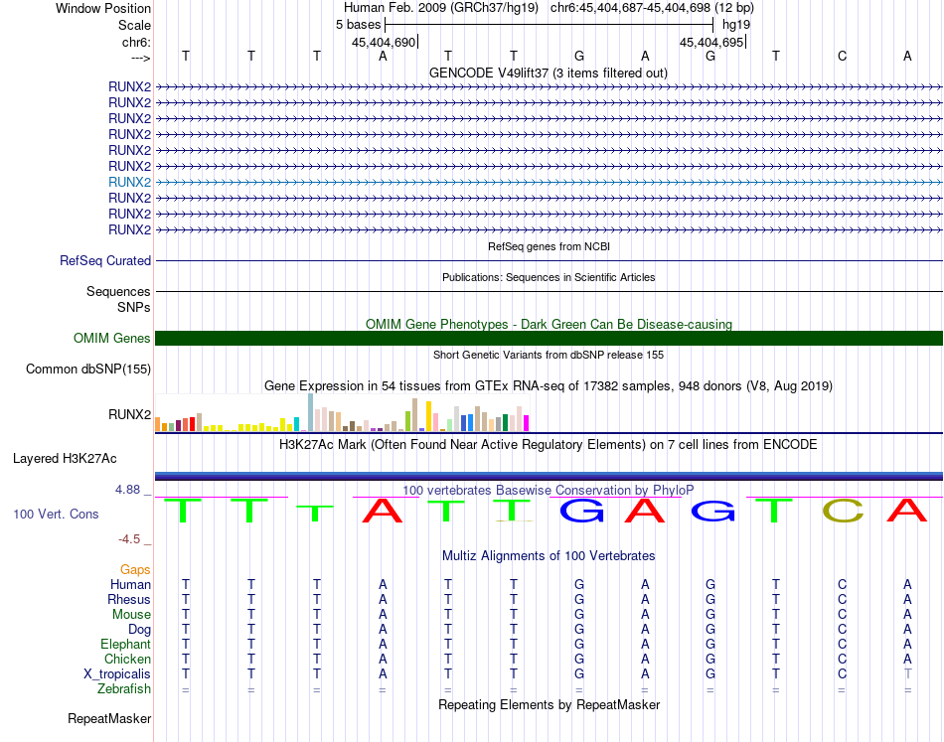Click the Rhesus alignment row label
The height and width of the screenshot is (742, 944).
(129, 599)
